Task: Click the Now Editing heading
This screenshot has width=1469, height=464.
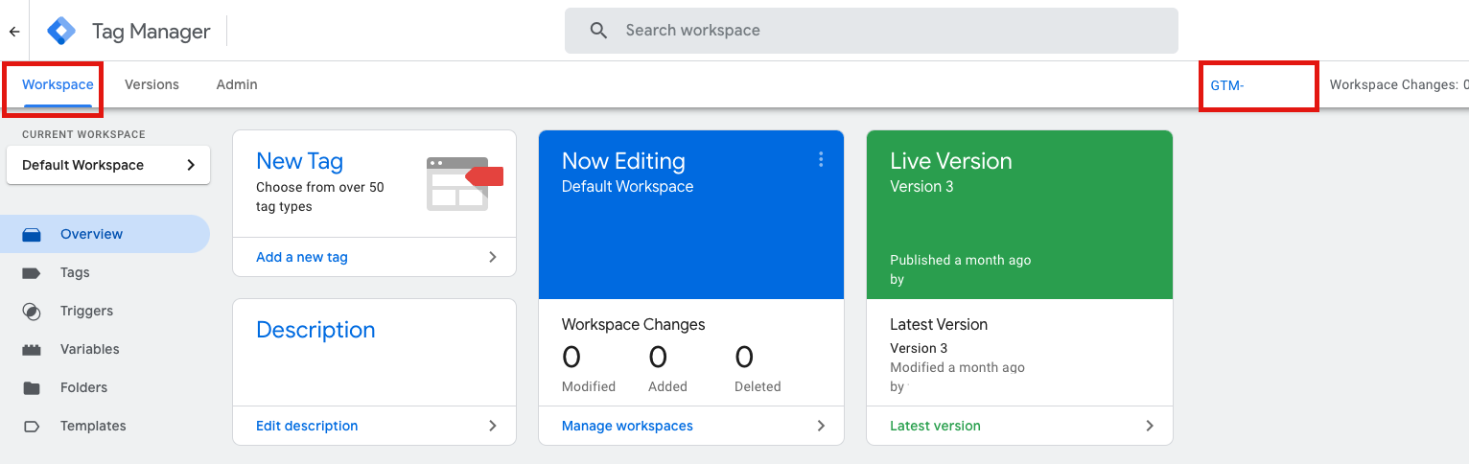Action: coord(623,161)
